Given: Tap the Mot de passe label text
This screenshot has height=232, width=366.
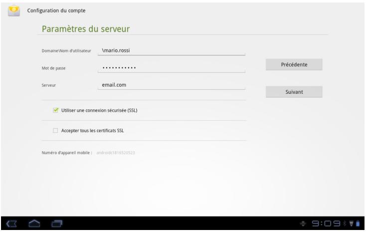Looking at the screenshot, I should pos(53,68).
